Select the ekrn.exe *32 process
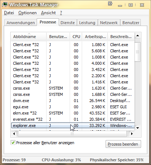 (x=73, y=113)
